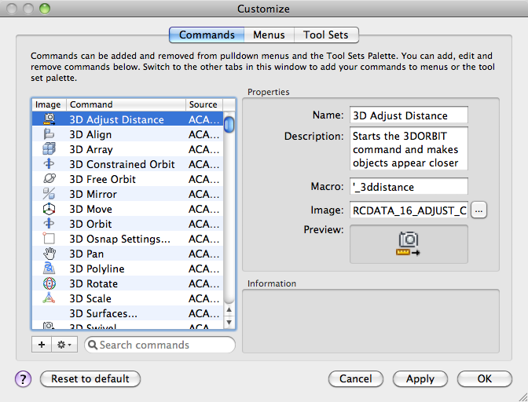Switch to the Menus tab
The height and width of the screenshot is (402, 528).
269,35
